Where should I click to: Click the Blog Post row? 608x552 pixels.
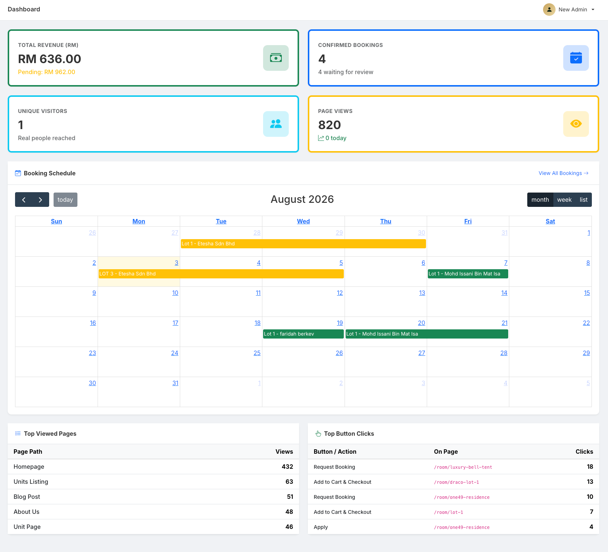(153, 497)
